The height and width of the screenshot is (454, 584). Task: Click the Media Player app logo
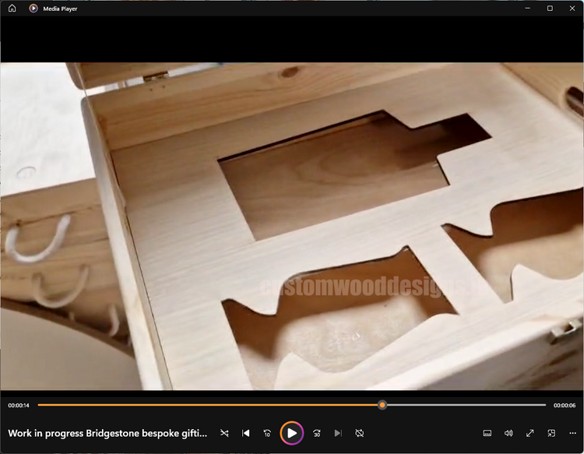pos(33,9)
